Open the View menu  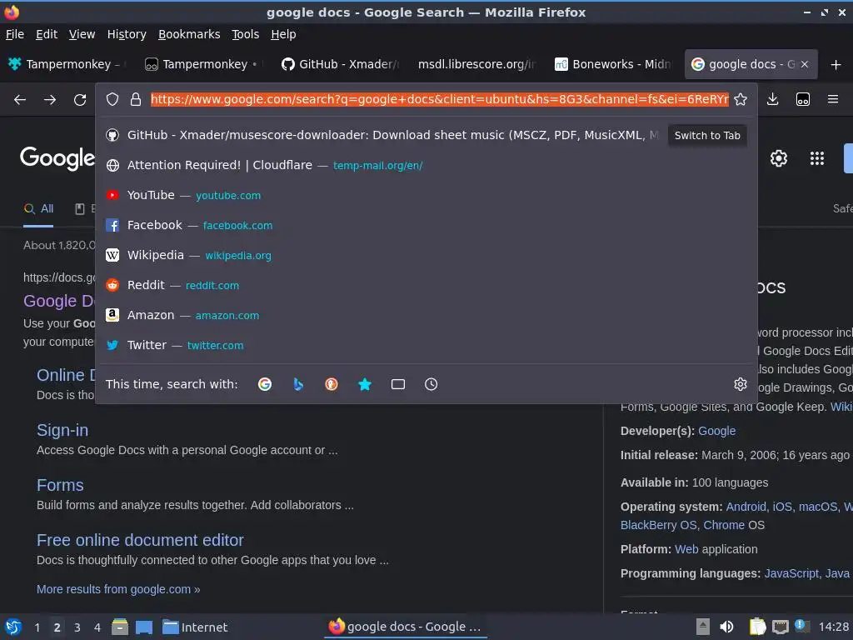coord(82,34)
